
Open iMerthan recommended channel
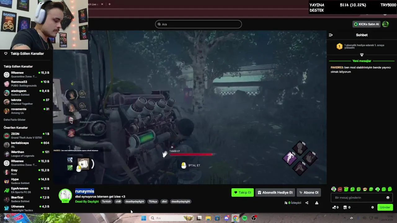click(26, 154)
